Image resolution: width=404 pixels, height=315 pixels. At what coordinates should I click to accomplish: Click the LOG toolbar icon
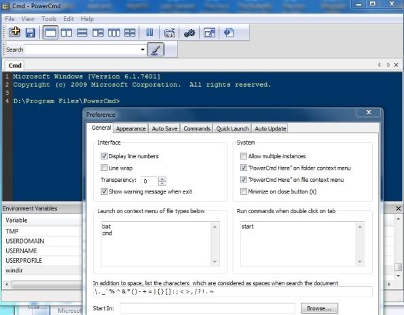click(x=169, y=33)
